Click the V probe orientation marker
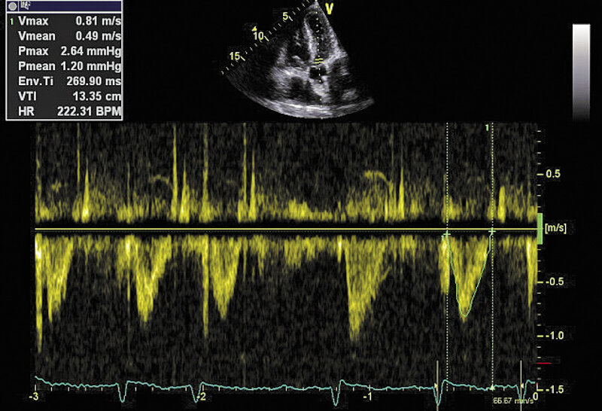 329,8
